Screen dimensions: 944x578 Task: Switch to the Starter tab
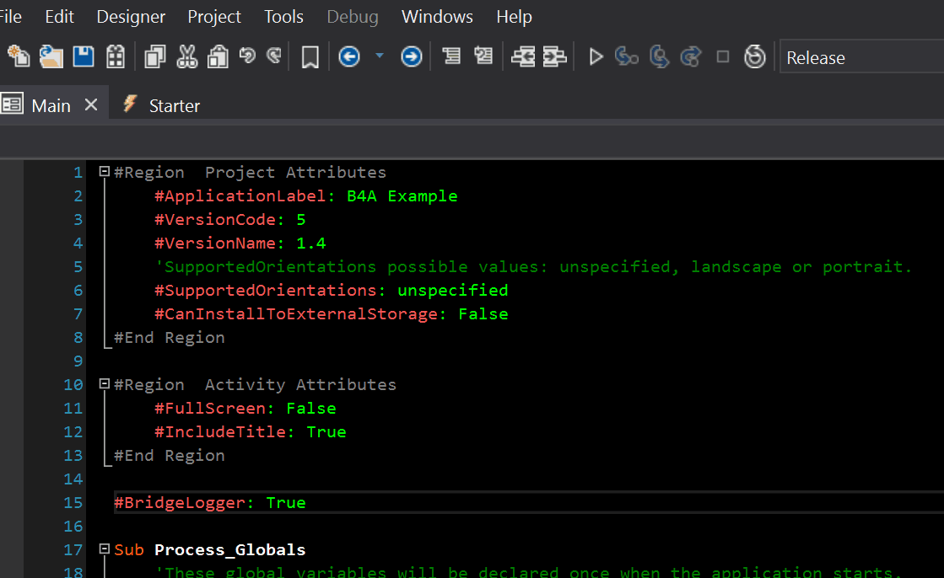click(174, 105)
